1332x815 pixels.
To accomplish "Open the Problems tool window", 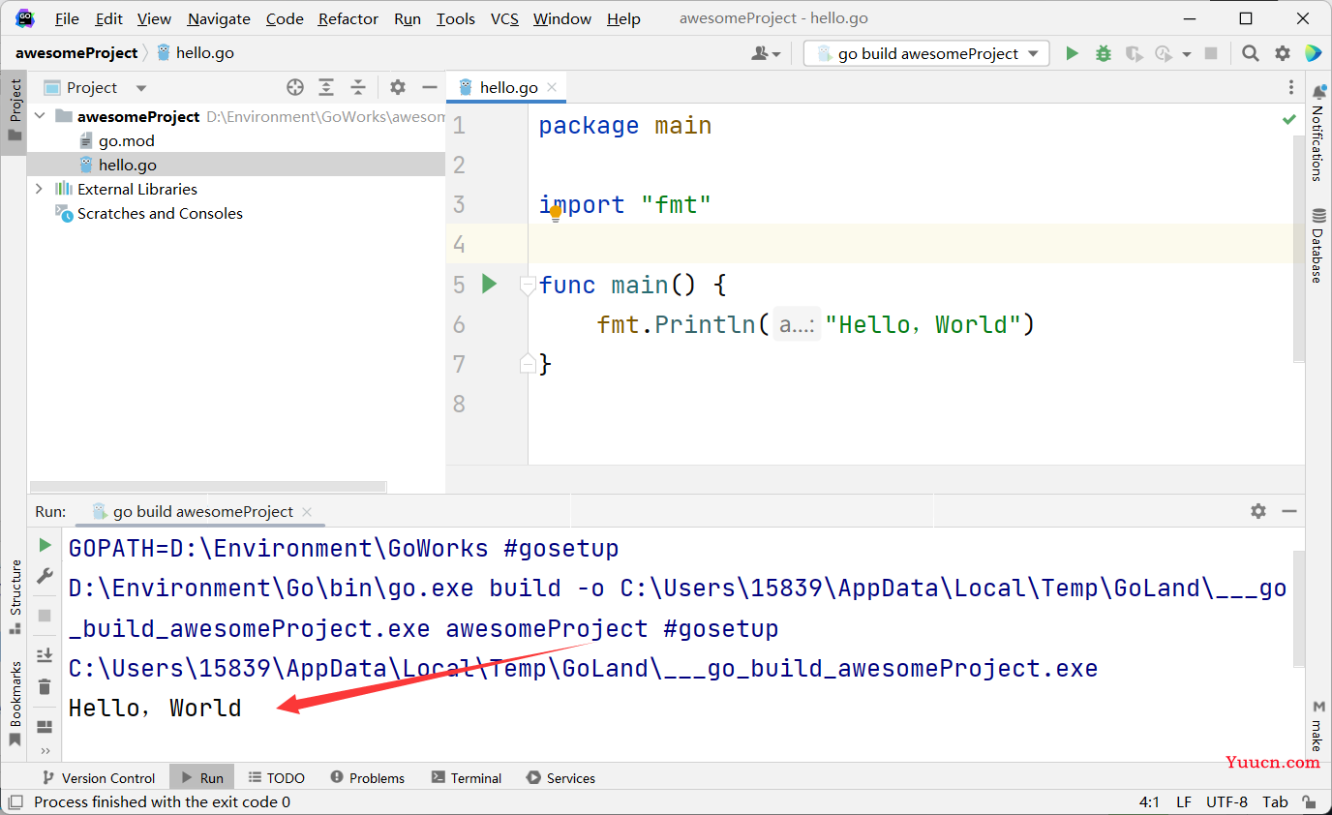I will click(367, 777).
